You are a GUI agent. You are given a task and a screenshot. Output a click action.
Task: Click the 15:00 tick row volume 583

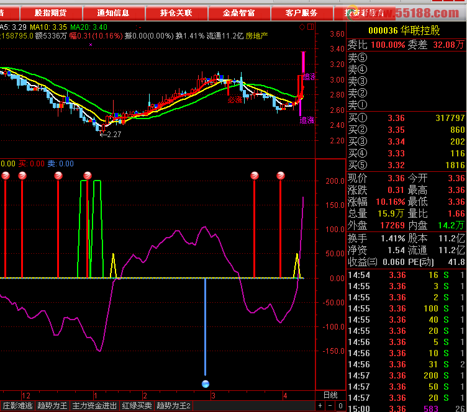(x=430, y=409)
